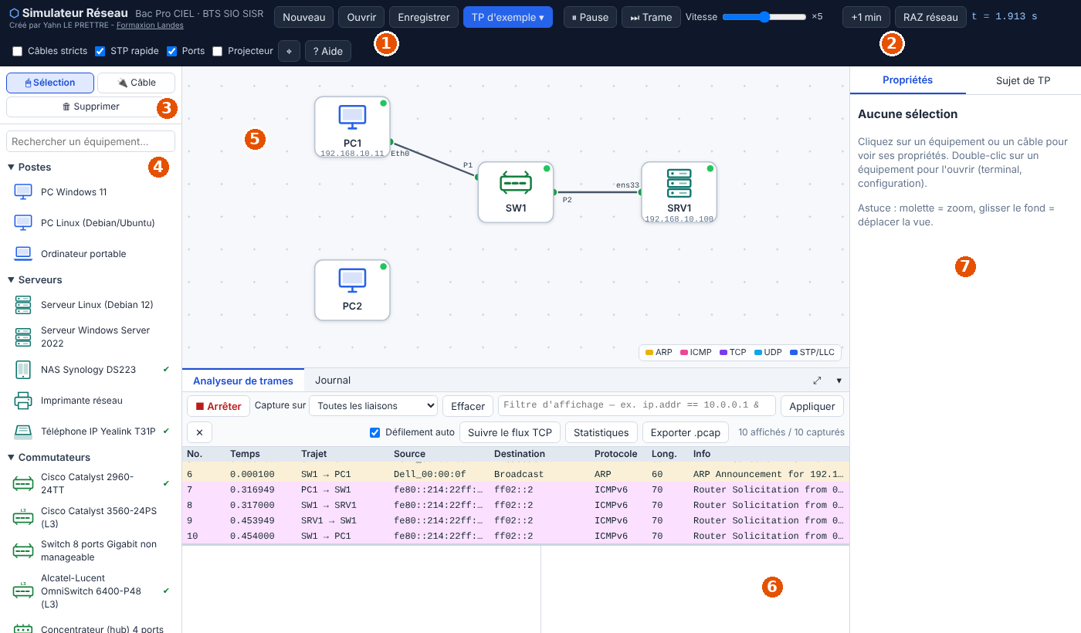Viewport: 1081px width, 633px height.
Task: Adjust the Vitesse speed slider
Action: [x=764, y=17]
